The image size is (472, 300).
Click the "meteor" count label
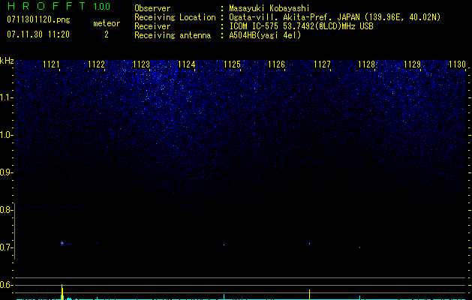[107, 23]
